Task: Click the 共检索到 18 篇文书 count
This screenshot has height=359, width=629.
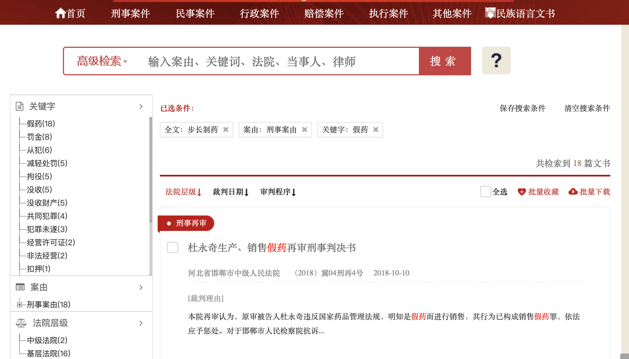Action: (573, 163)
